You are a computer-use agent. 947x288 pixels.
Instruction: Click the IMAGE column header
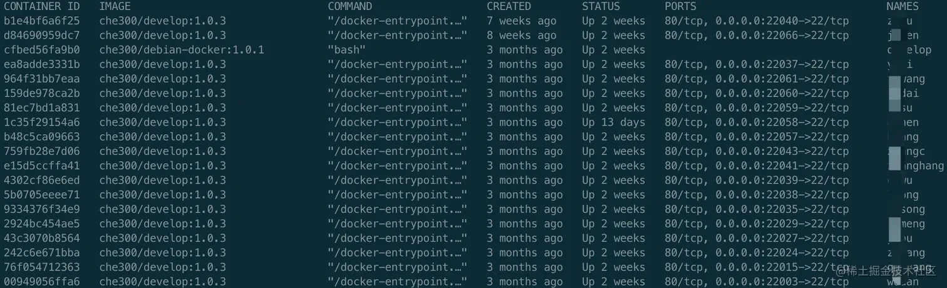(x=115, y=6)
